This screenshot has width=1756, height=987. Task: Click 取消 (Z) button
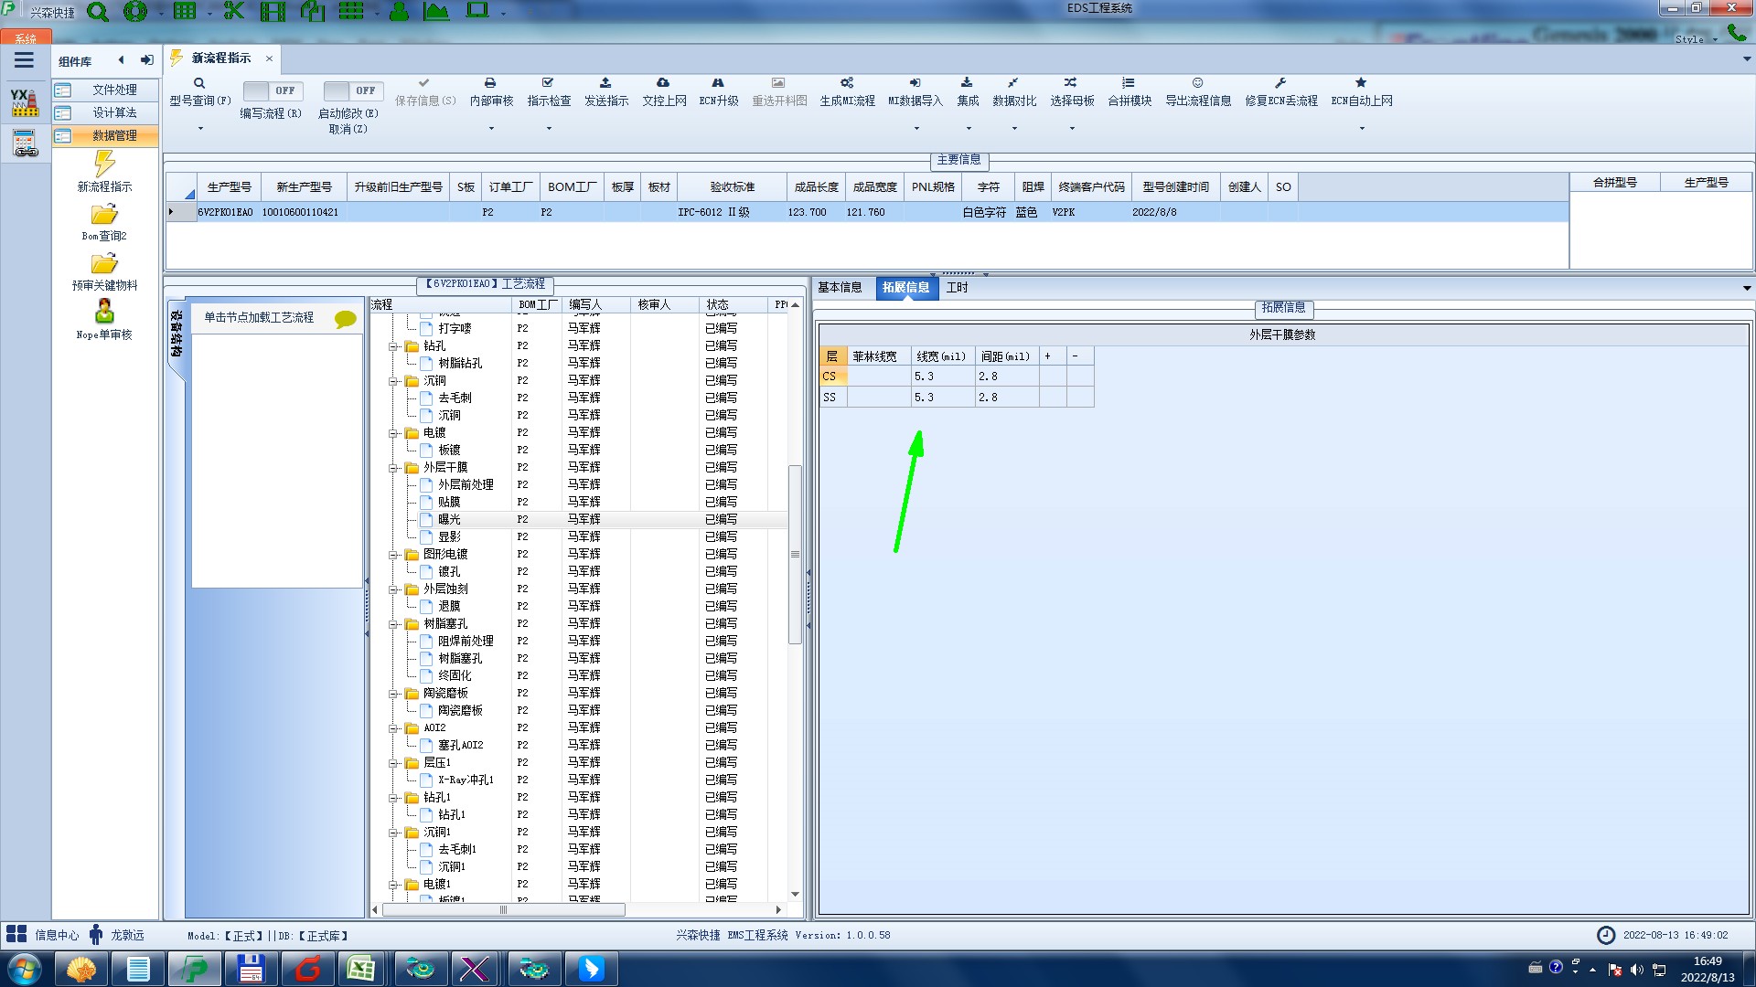[348, 130]
